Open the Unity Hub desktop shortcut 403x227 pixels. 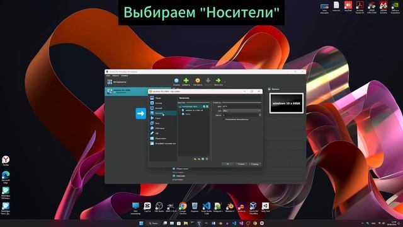point(265,207)
